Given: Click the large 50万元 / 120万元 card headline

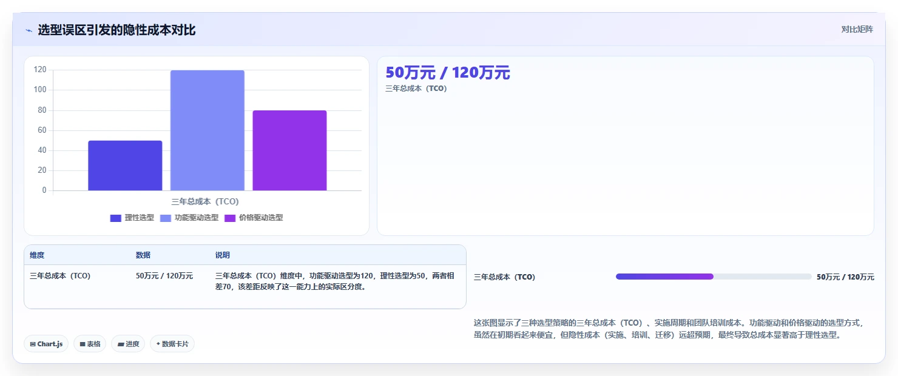Looking at the screenshot, I should pyautogui.click(x=448, y=73).
